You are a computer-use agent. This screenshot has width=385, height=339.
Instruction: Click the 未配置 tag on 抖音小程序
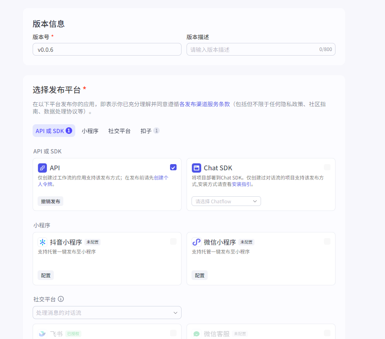pos(93,242)
